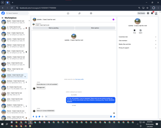Open Jaime 3 bed 2 bat conversation
Screen dimensions: 161x128
coord(14,100)
